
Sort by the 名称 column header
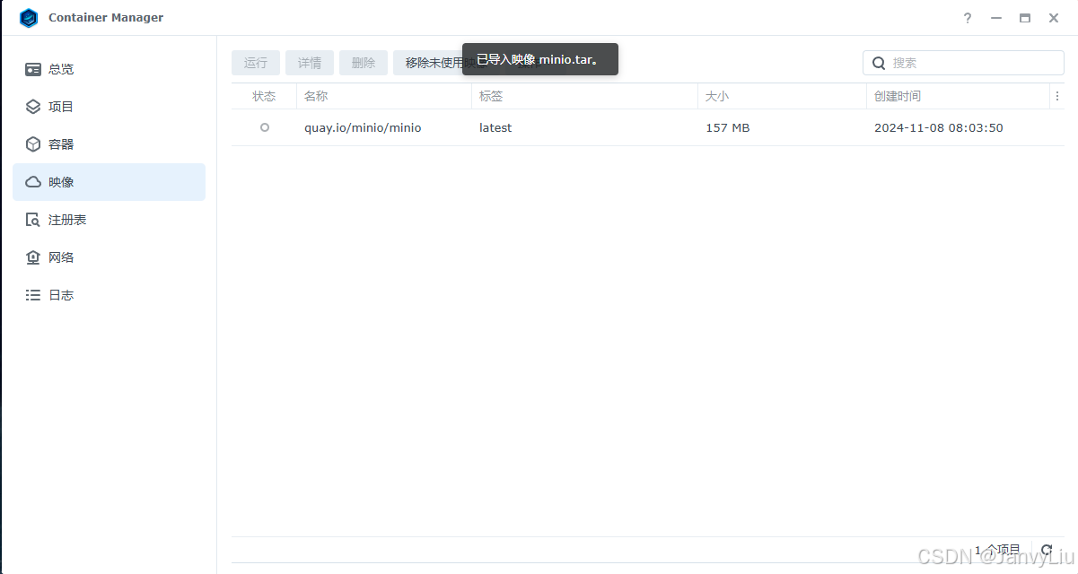(384, 96)
